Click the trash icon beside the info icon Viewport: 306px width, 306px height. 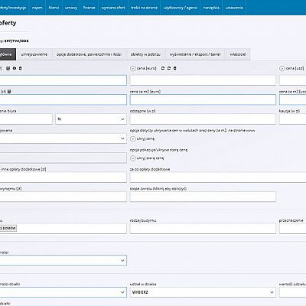point(21,68)
